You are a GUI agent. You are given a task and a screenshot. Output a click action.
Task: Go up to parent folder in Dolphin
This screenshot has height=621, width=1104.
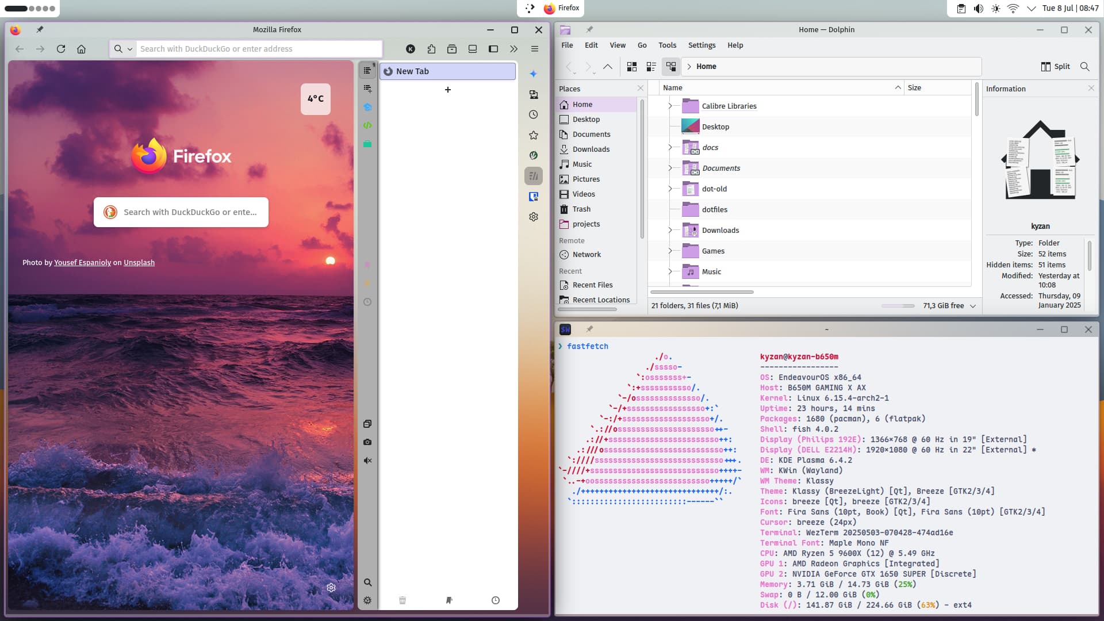click(x=607, y=67)
